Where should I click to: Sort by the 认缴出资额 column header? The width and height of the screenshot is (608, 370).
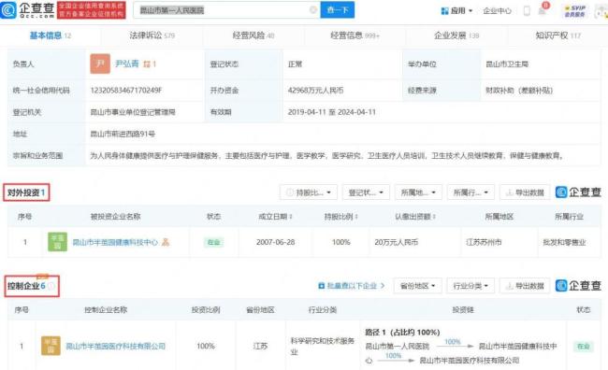pos(415,217)
